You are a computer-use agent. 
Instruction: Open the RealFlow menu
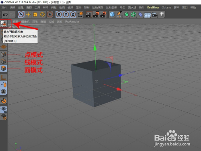tap(153, 8)
